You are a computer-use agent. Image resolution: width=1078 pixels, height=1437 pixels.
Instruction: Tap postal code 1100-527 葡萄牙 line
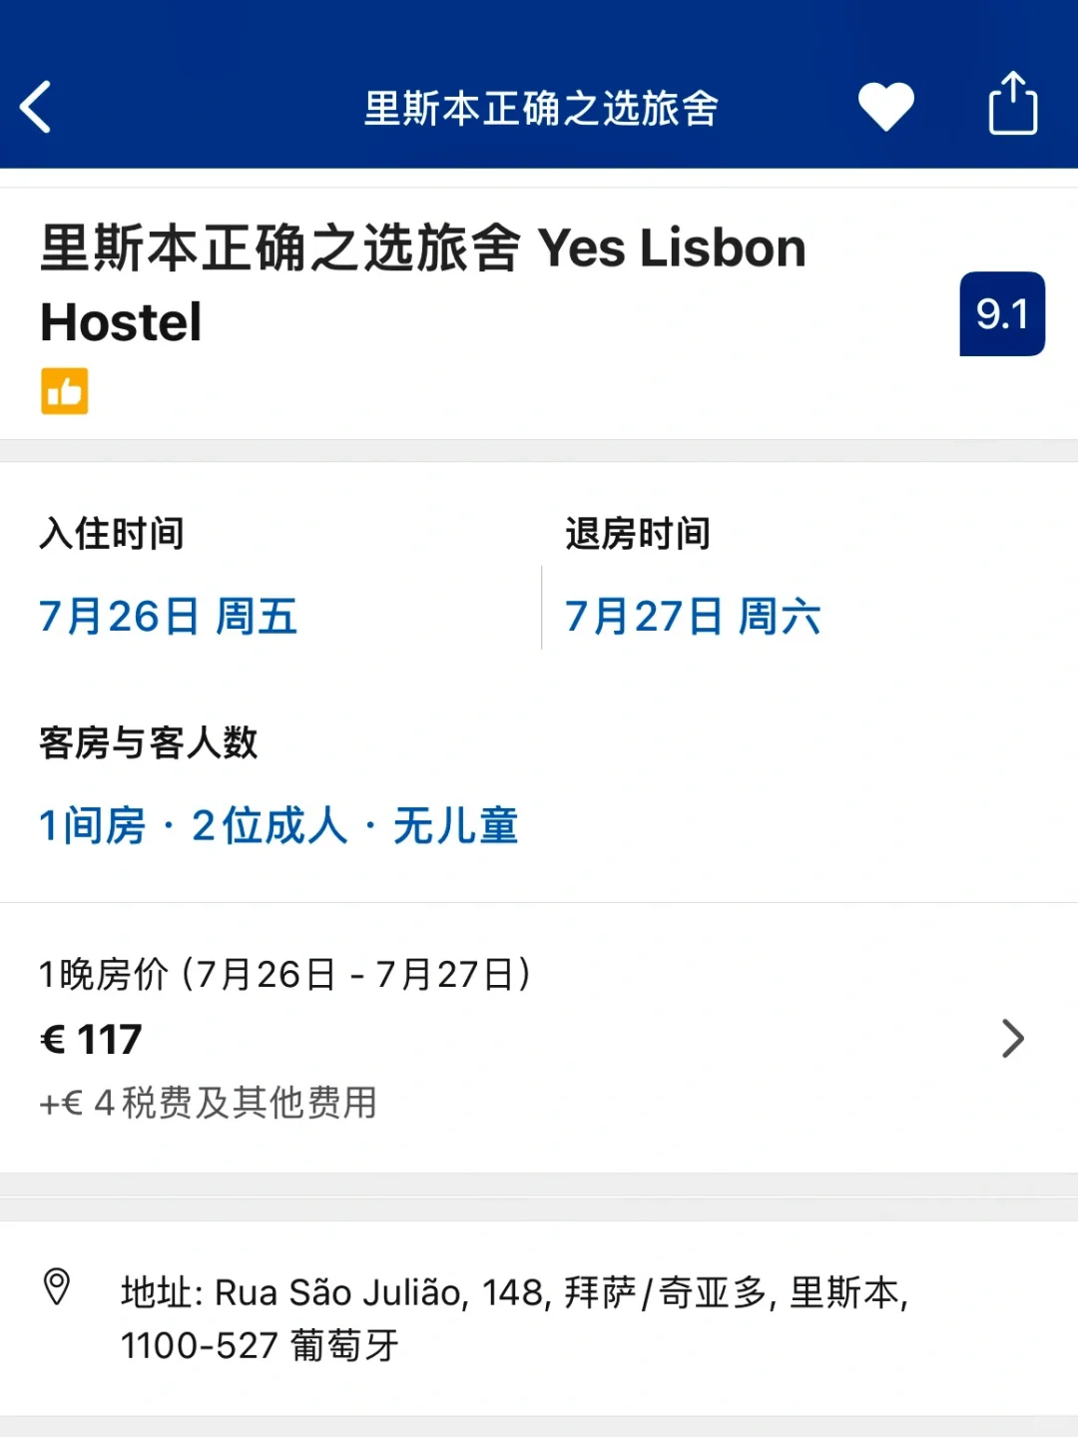coord(260,1346)
